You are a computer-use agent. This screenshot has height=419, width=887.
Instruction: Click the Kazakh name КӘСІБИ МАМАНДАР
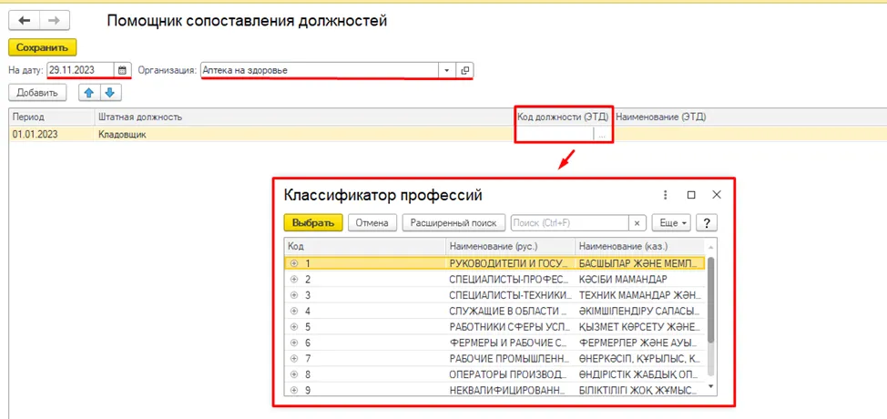(624, 280)
